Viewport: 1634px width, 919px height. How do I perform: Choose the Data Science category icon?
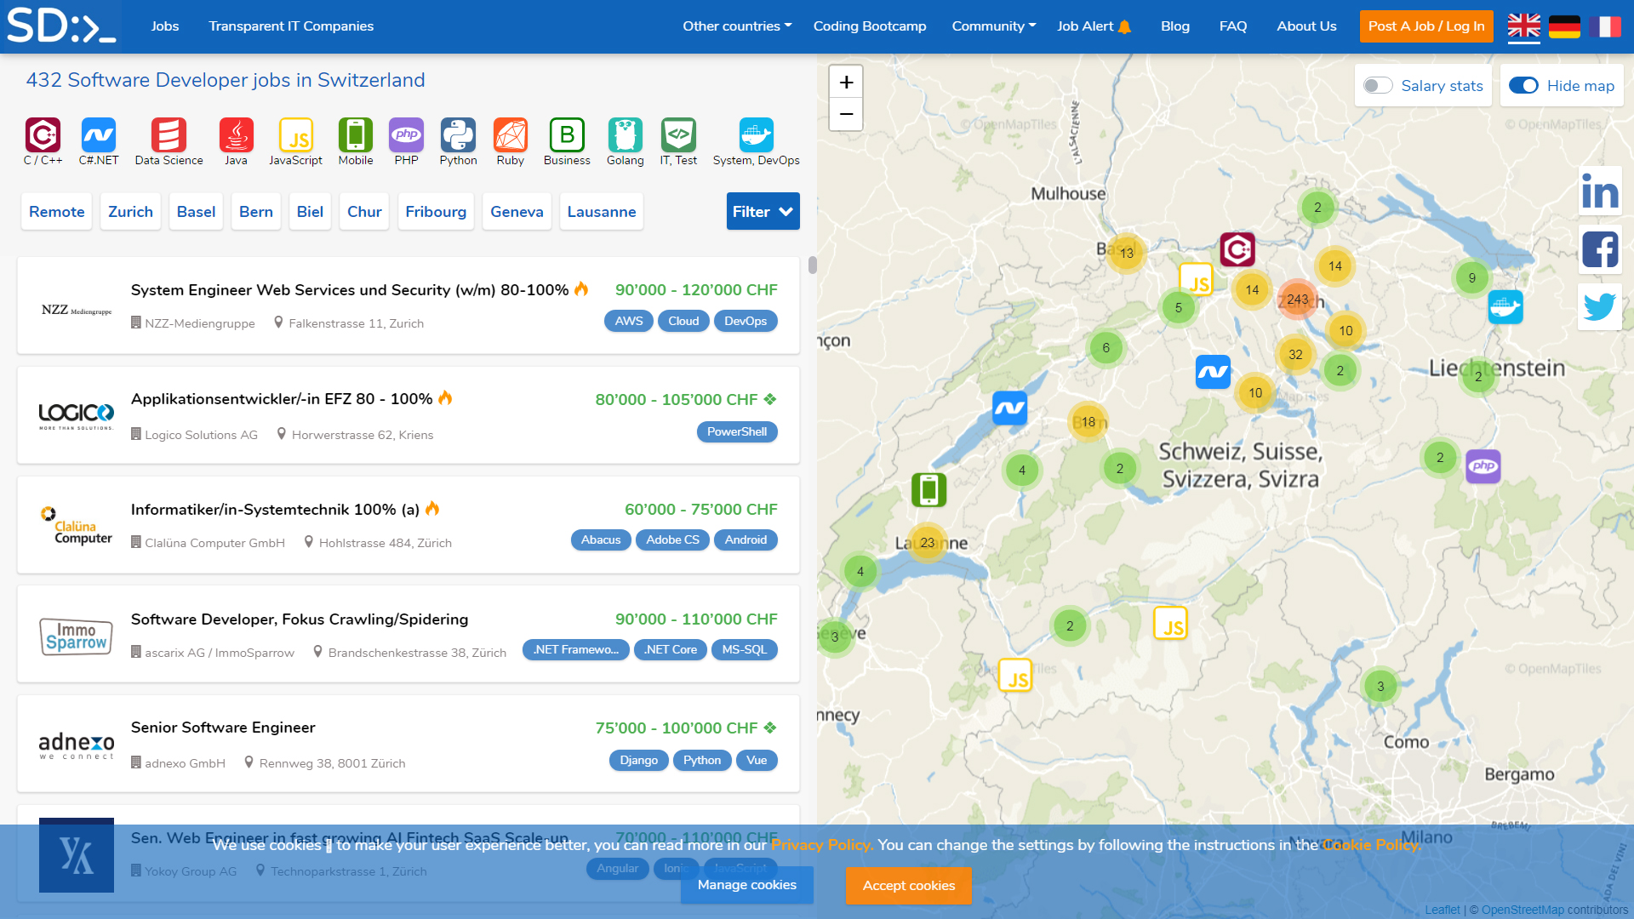[x=169, y=135]
